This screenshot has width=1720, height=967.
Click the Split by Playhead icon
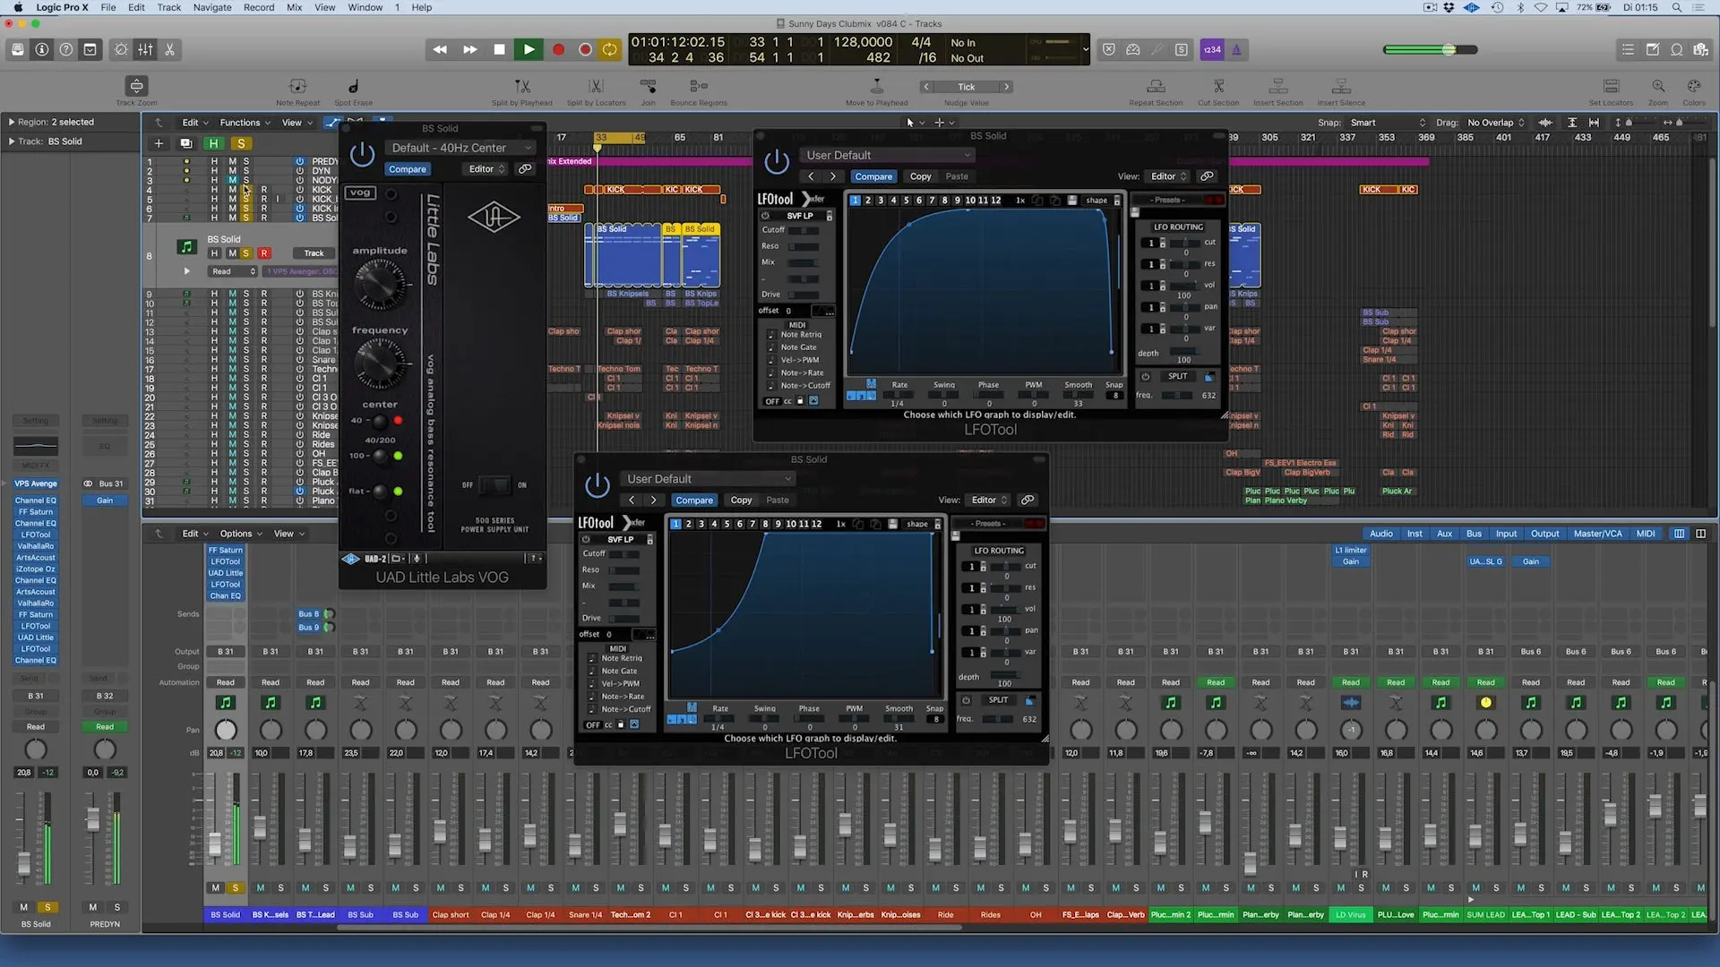521,87
